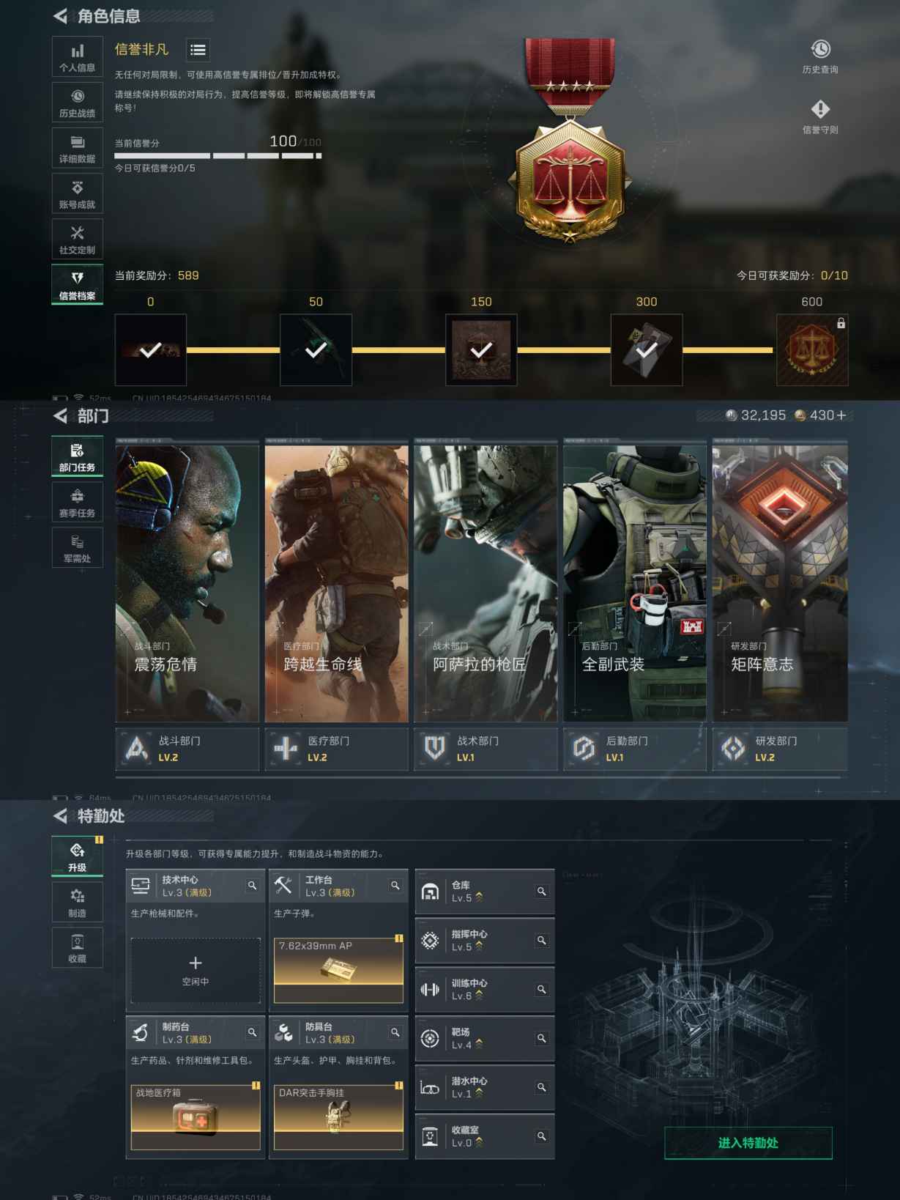
Task: Switch to the 历史战绩 tab
Action: tap(77, 103)
